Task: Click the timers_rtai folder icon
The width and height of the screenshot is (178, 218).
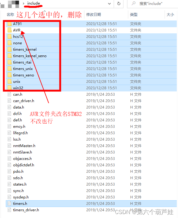Action: click(9, 62)
